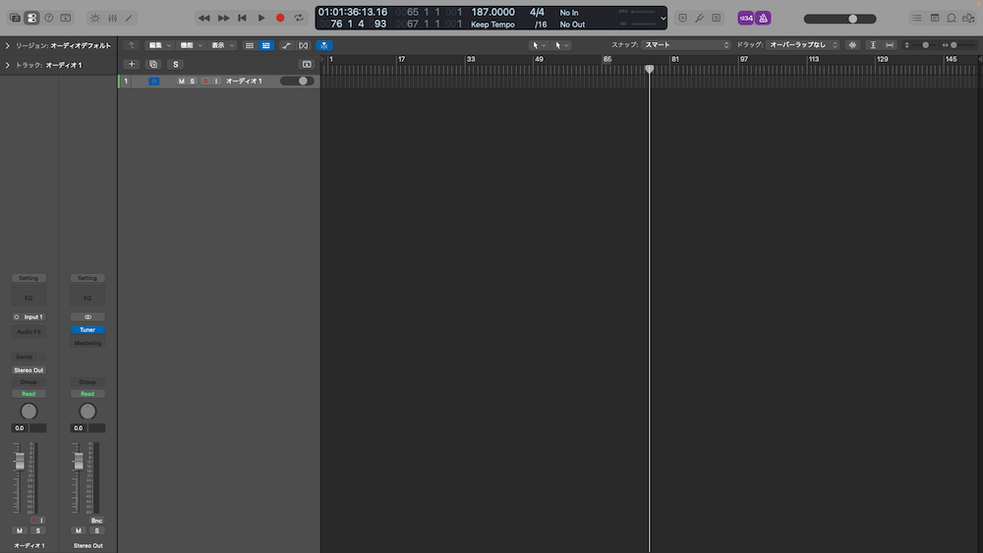This screenshot has width=983, height=553.
Task: Click the master volume slider
Action: [x=839, y=19]
